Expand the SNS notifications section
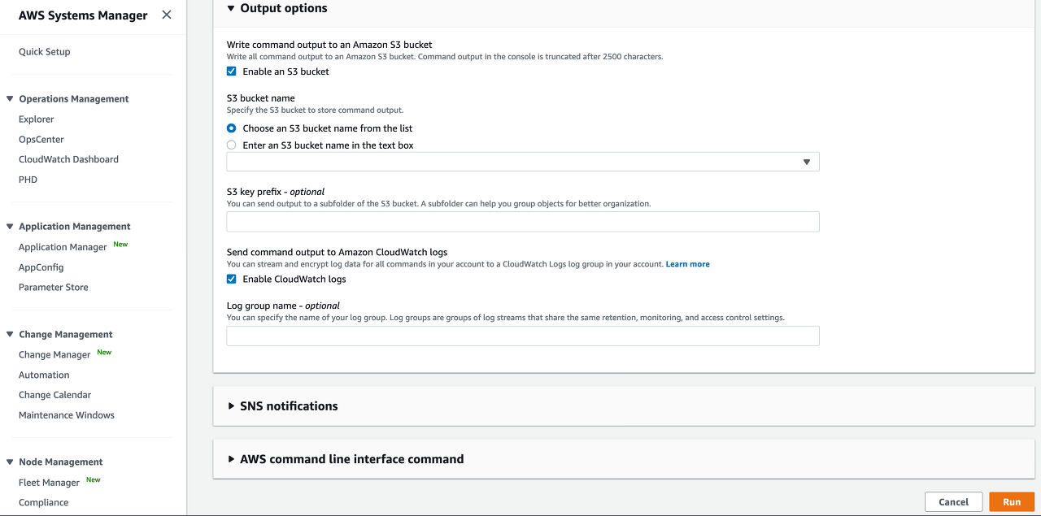 (x=231, y=406)
